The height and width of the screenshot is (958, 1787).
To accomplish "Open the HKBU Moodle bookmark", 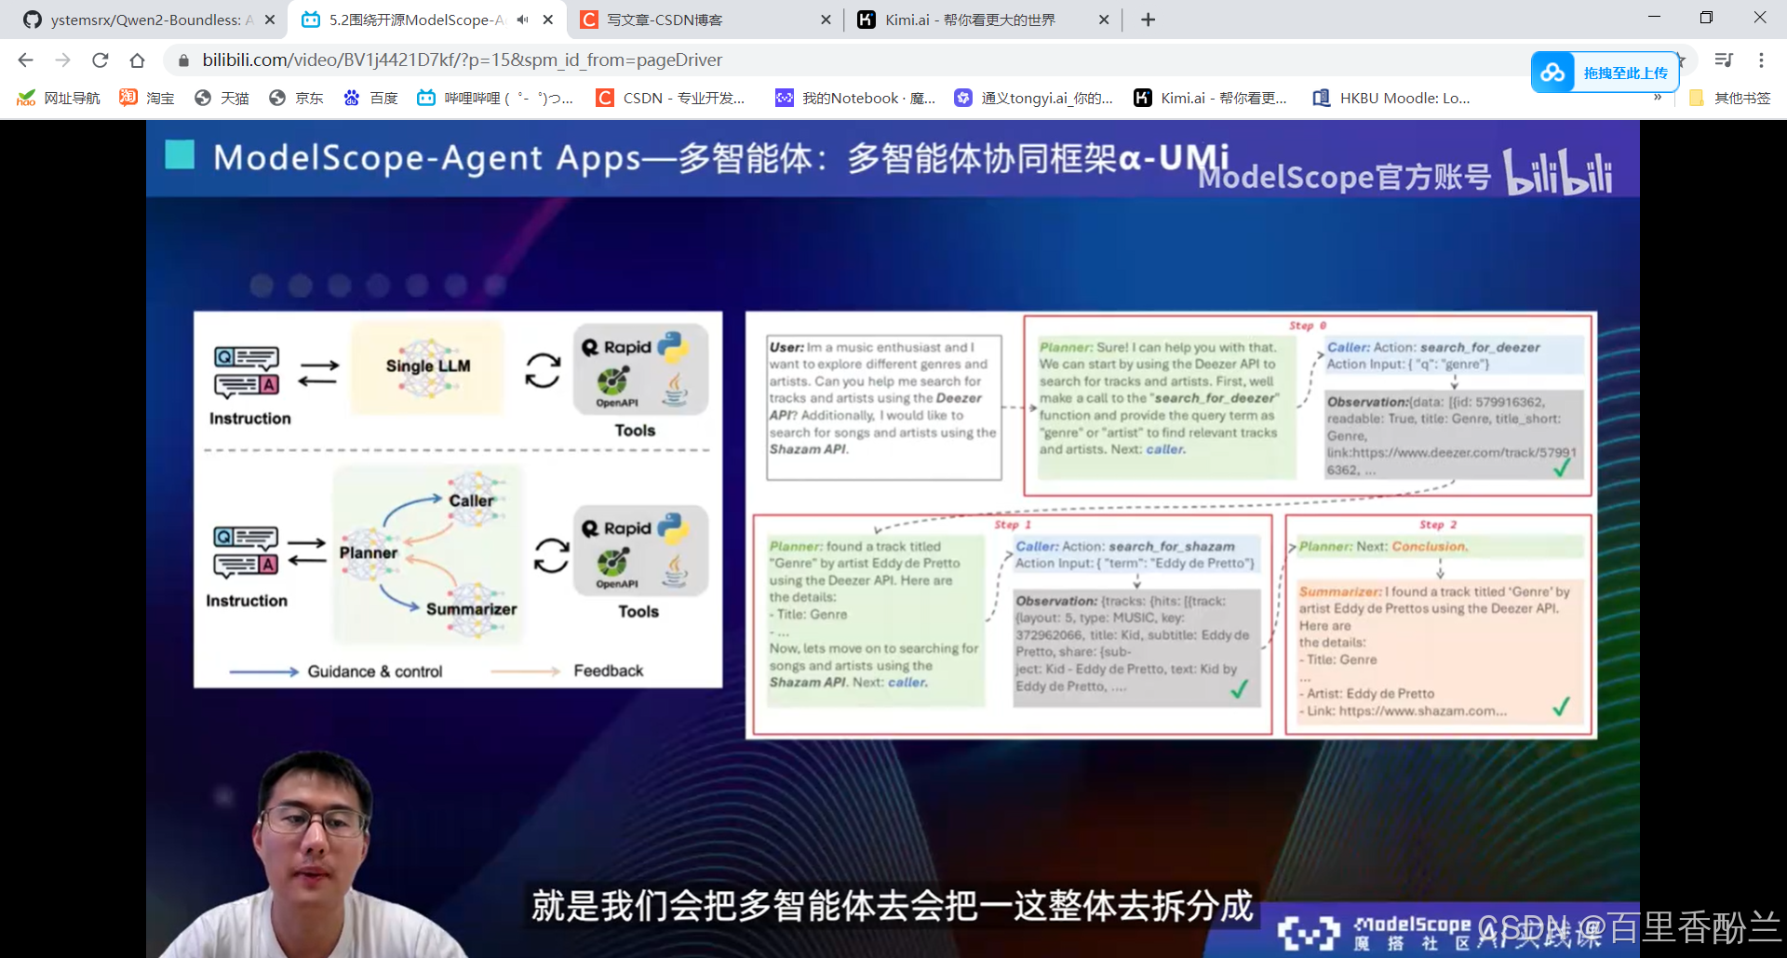I will [x=1391, y=98].
